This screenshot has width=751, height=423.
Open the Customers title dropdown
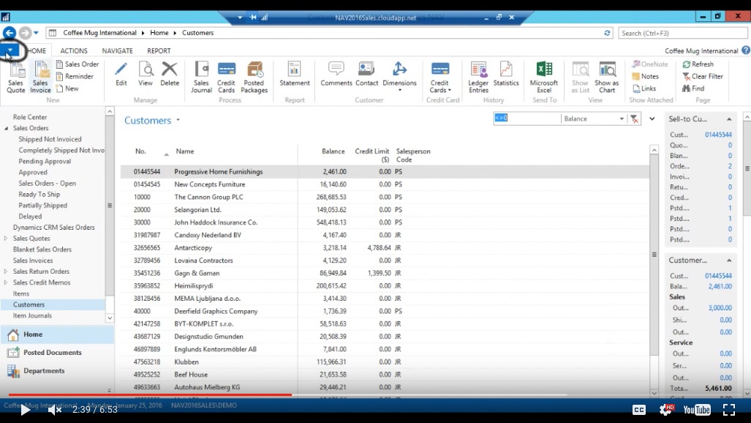pos(178,120)
